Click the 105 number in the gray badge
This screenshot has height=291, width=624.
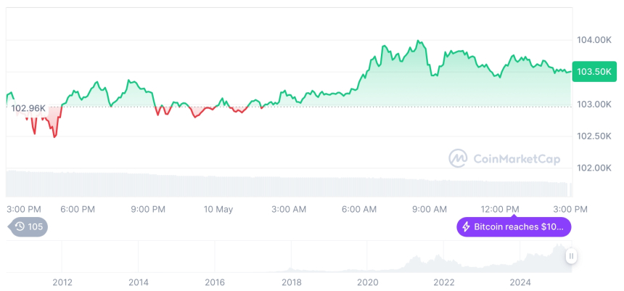pyautogui.click(x=36, y=226)
